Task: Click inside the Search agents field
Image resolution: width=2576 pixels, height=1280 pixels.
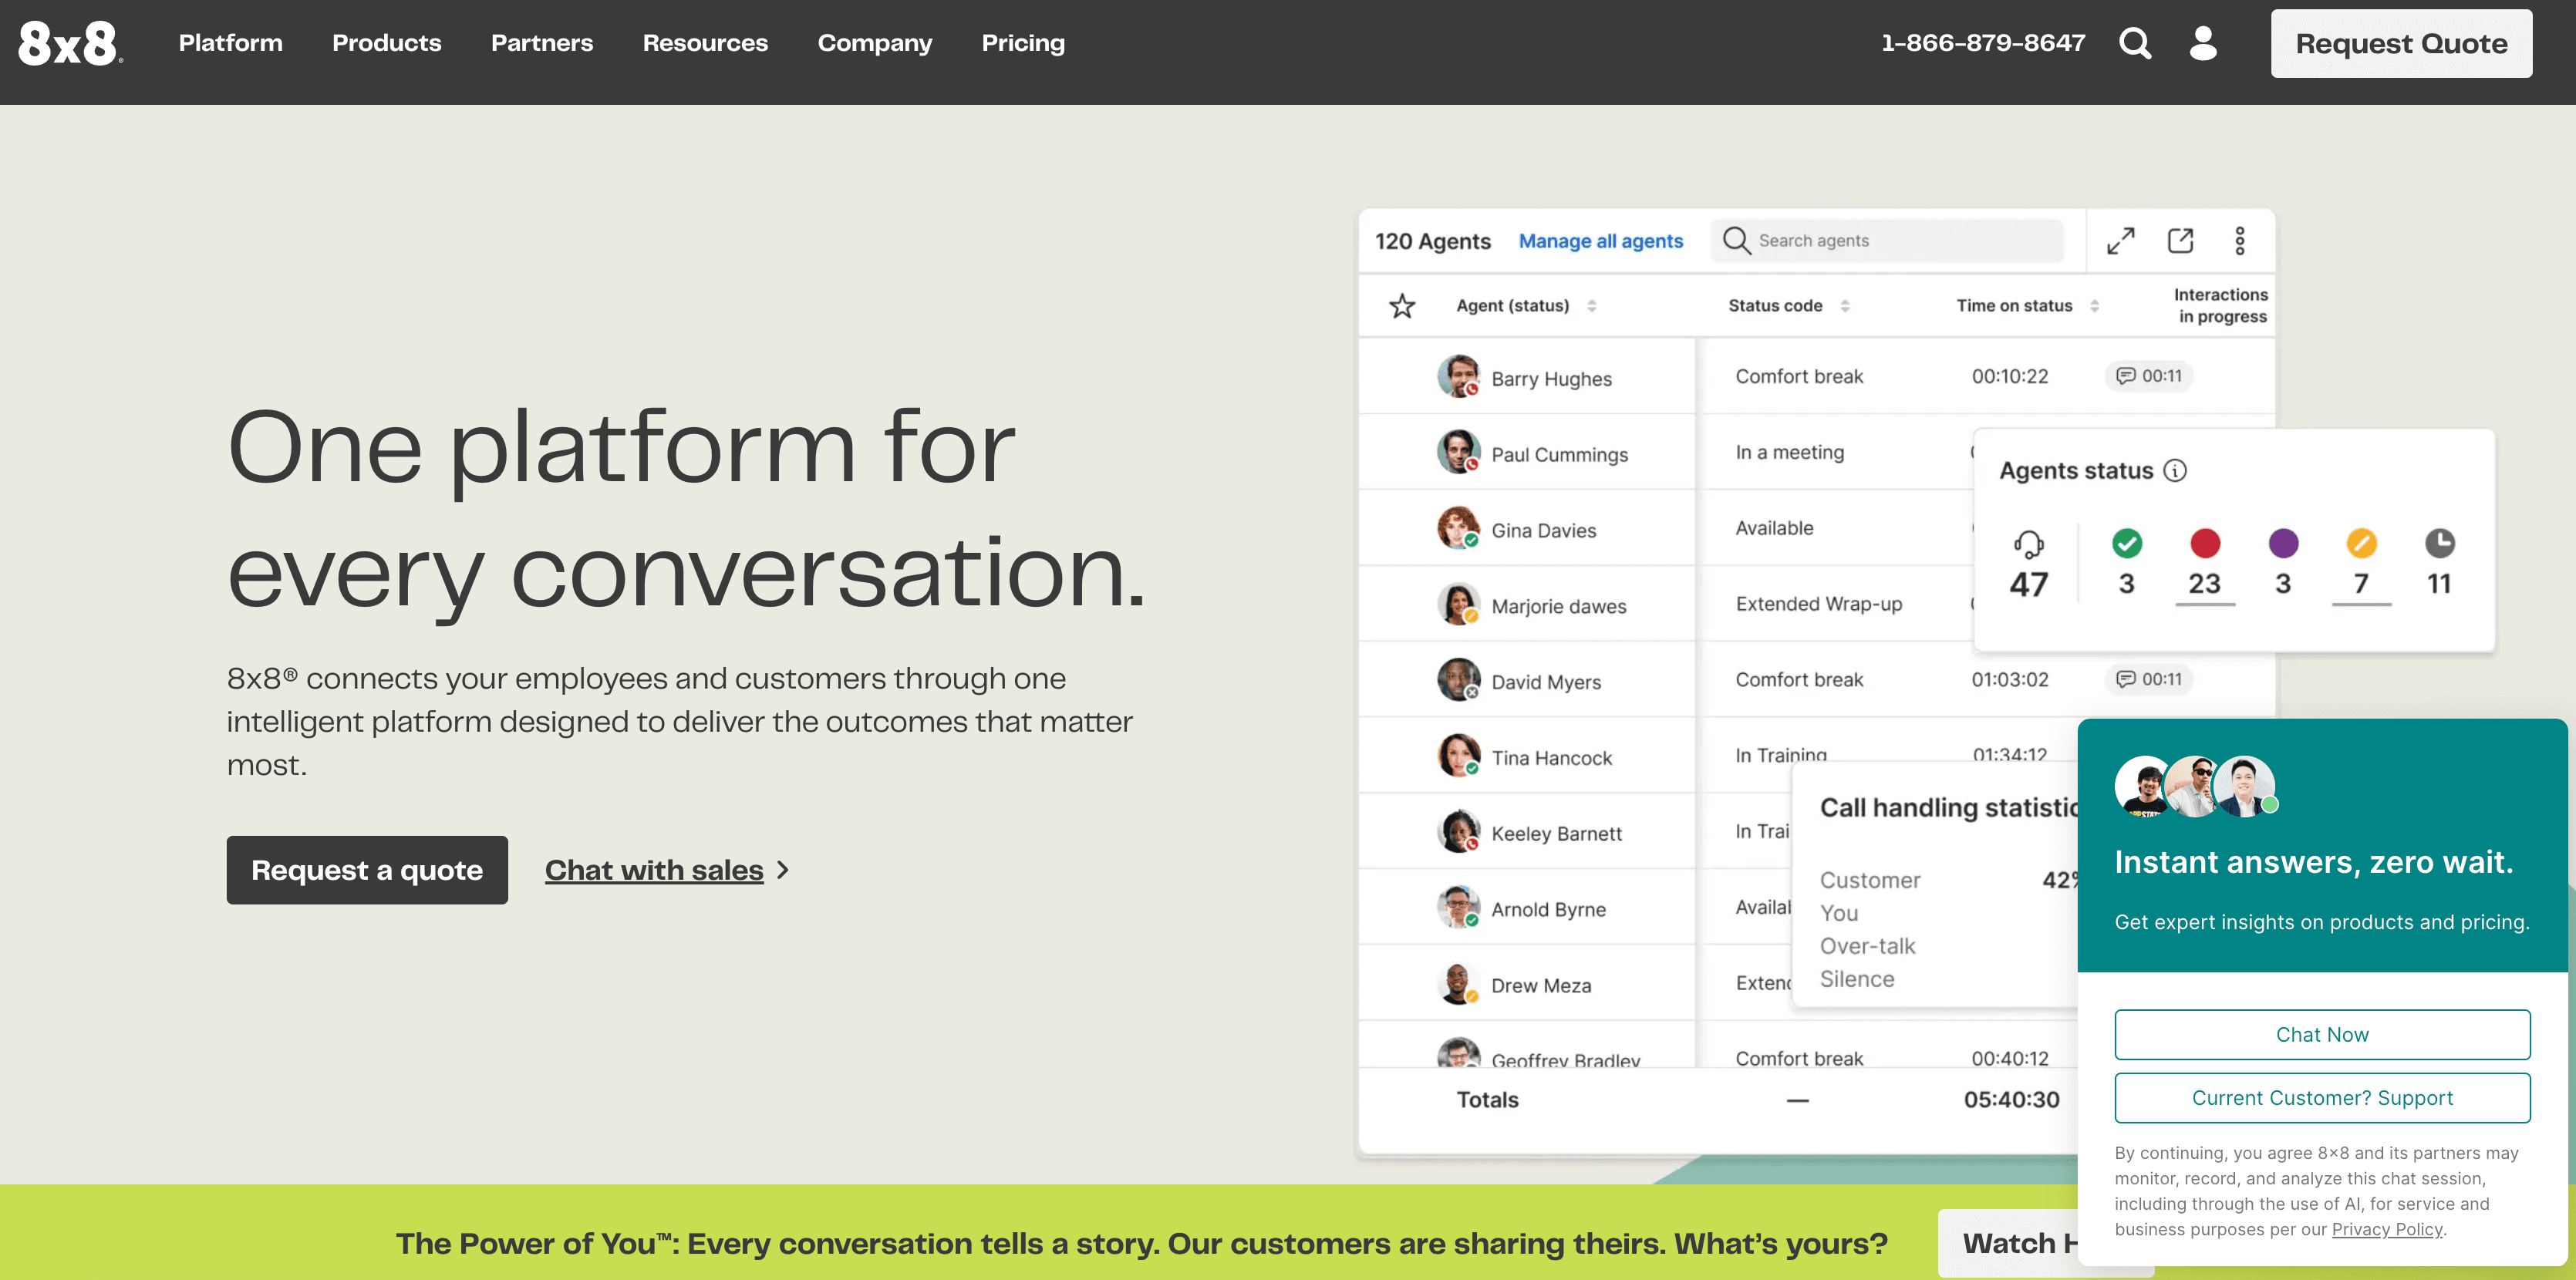Action: [x=1890, y=240]
